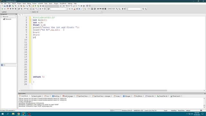The image size is (206, 116).
Task: Open the build target dropdown
Action: pyautogui.click(x=52, y=6)
